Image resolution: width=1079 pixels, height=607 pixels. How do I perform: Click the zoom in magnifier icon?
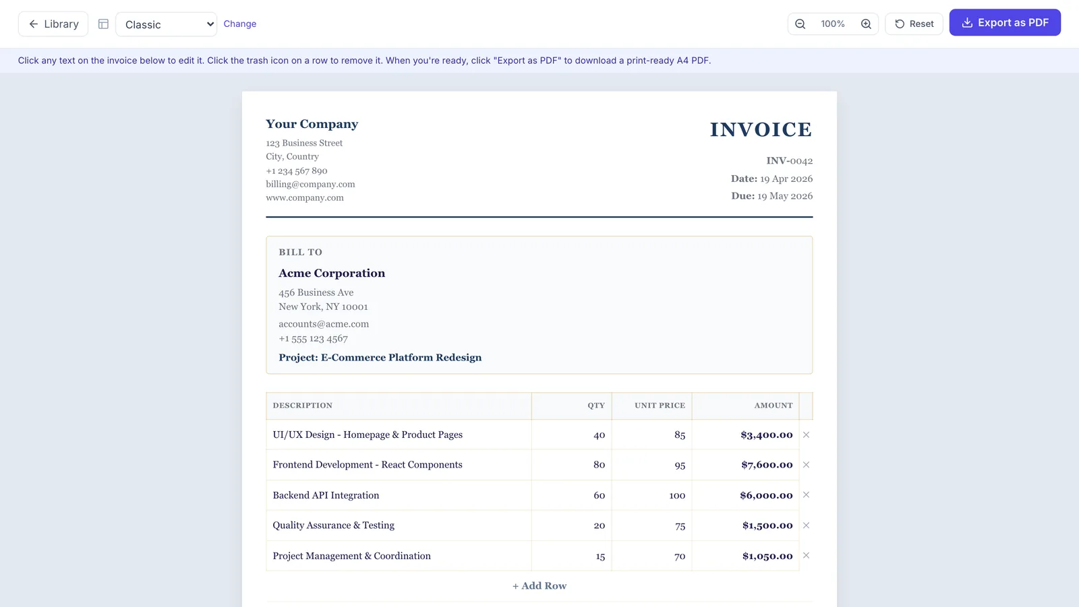pyautogui.click(x=866, y=24)
